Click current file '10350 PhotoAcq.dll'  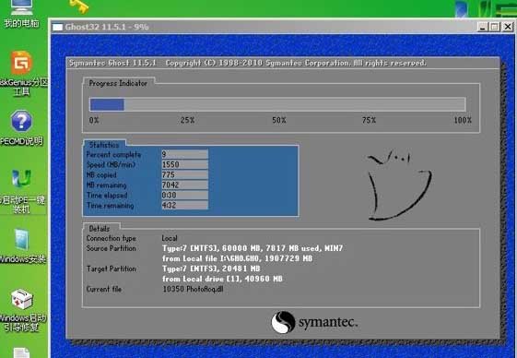click(193, 290)
